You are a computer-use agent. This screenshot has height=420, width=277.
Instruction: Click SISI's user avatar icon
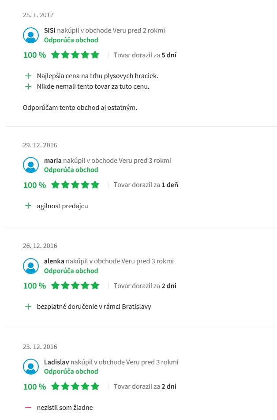(31, 35)
